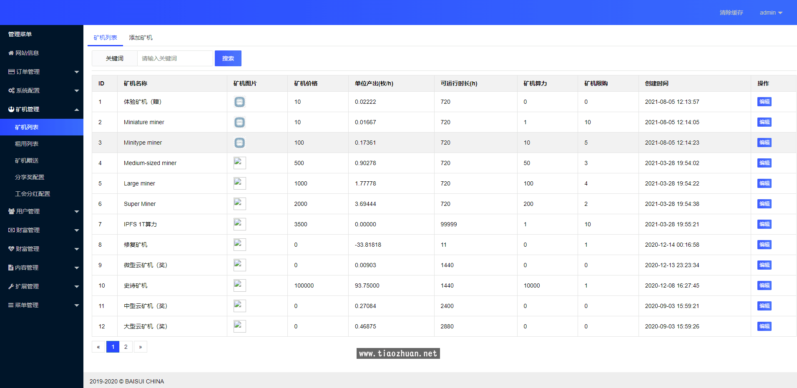Expand the 菜单管理 submenu arrow
Image resolution: width=797 pixels, height=388 pixels.
tap(76, 305)
